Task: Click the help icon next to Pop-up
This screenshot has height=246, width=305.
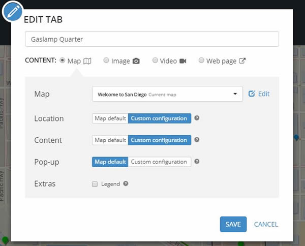Action: (x=197, y=162)
